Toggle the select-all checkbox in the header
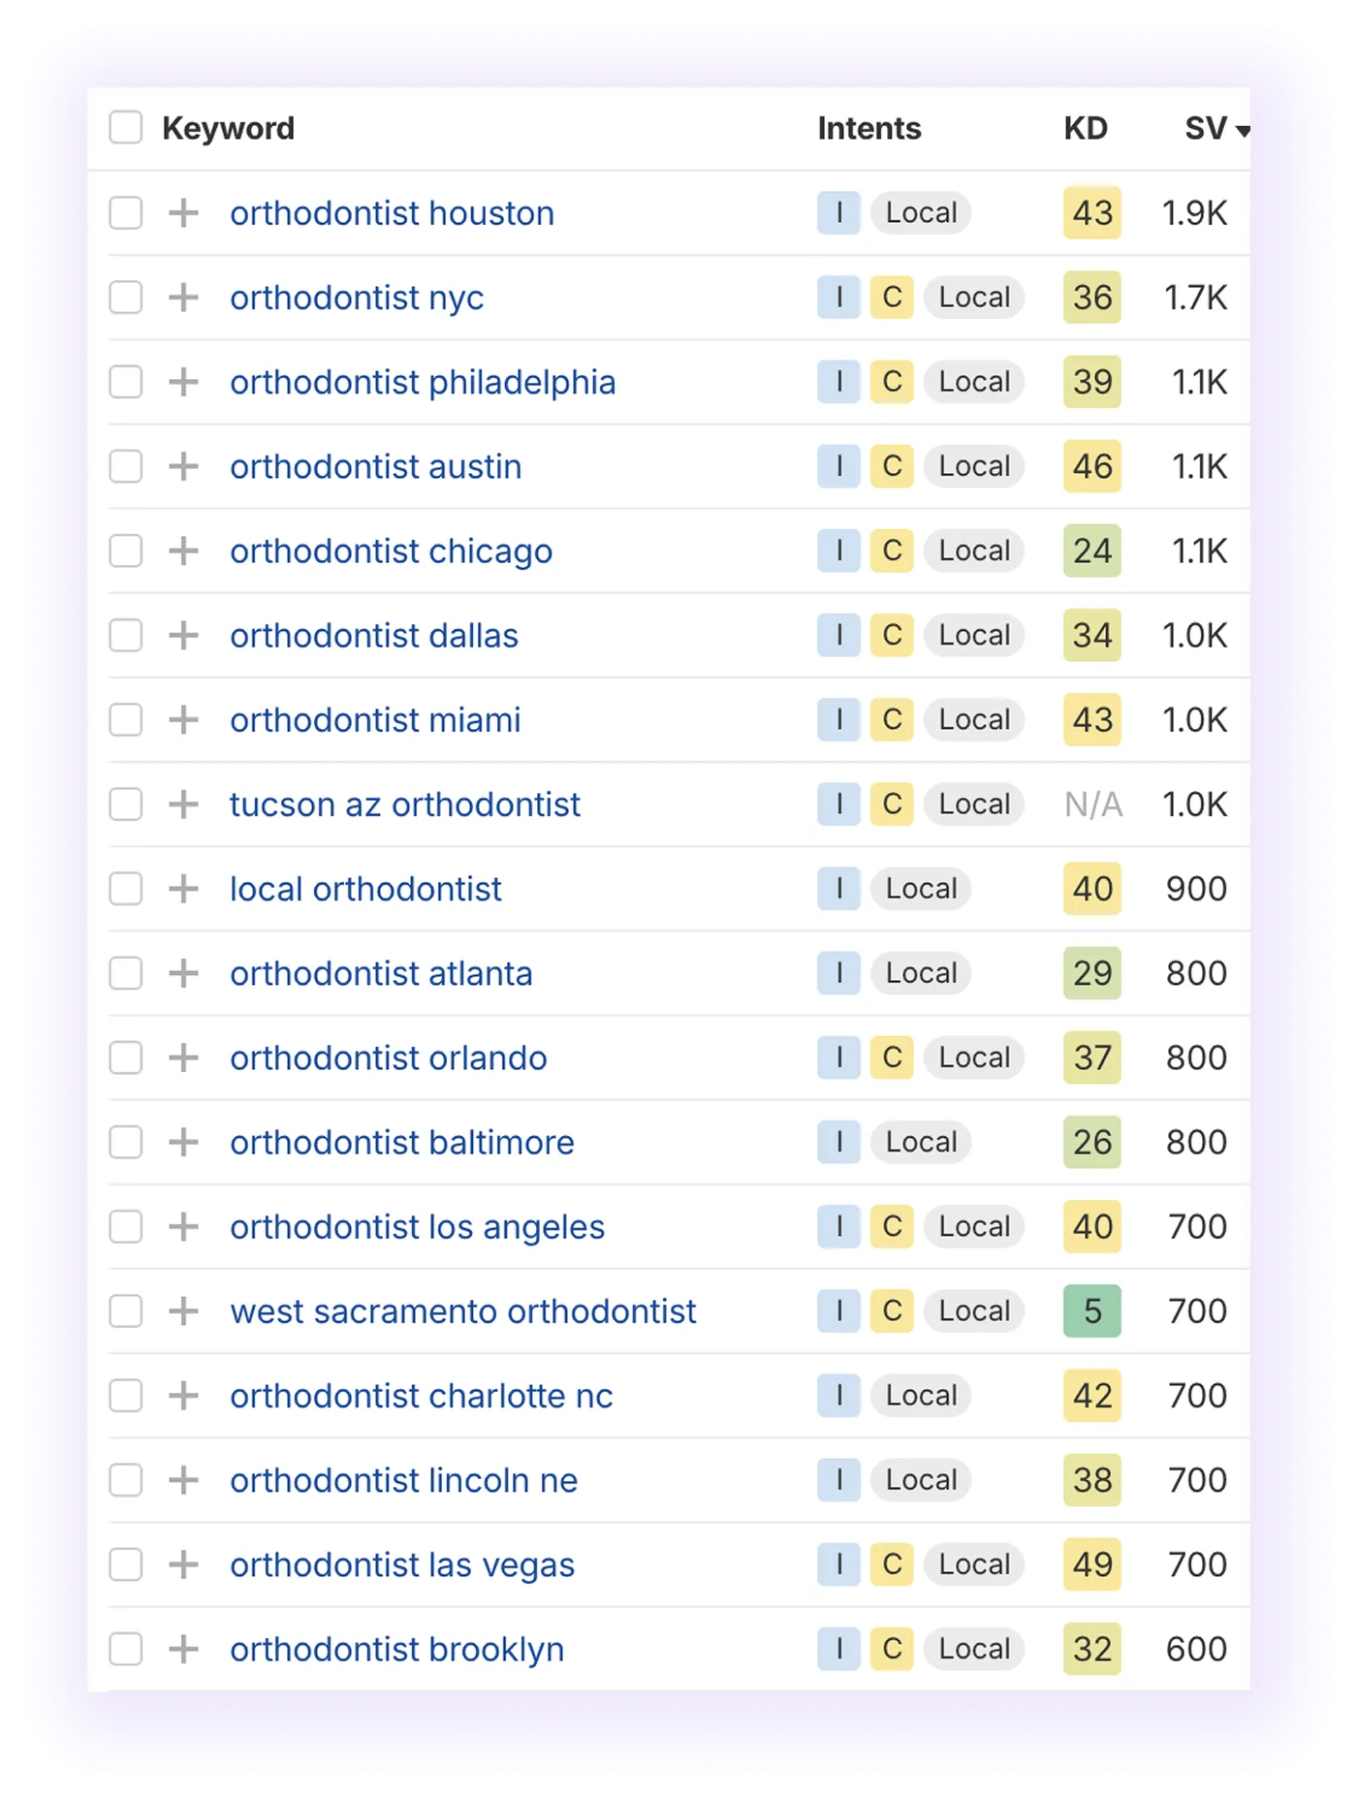Screen dimensions: 1357x1799 [125, 127]
